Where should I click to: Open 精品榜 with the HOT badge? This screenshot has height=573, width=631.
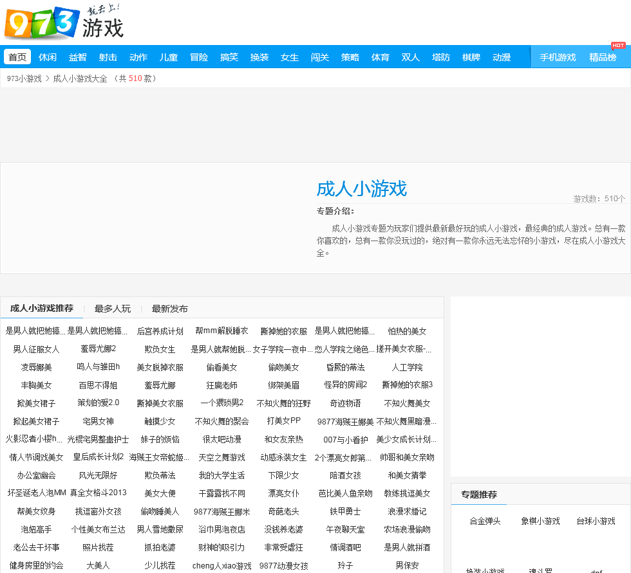(603, 57)
